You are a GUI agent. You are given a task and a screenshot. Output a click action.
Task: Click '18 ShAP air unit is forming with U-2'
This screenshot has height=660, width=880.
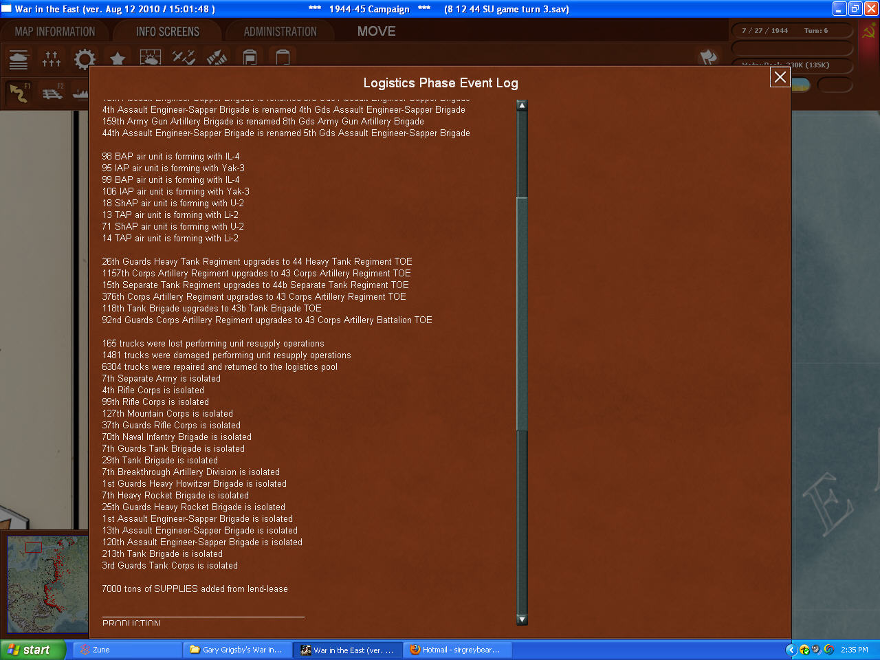click(x=173, y=203)
